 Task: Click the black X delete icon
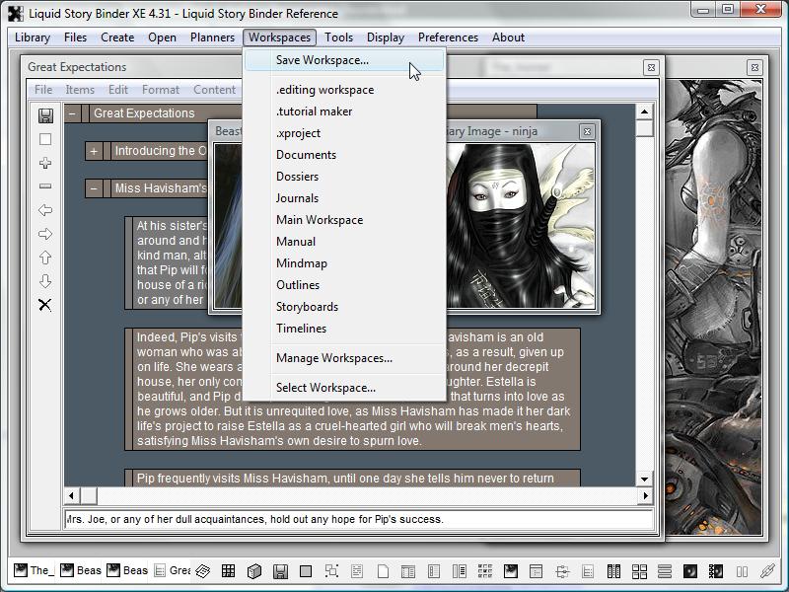click(x=45, y=305)
